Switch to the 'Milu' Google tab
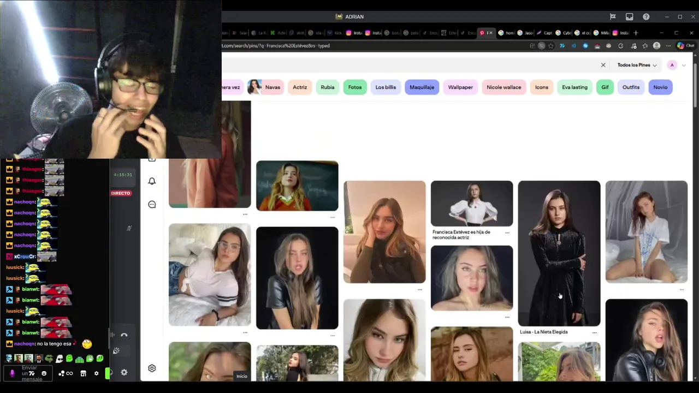The image size is (699, 393). pyautogui.click(x=601, y=33)
